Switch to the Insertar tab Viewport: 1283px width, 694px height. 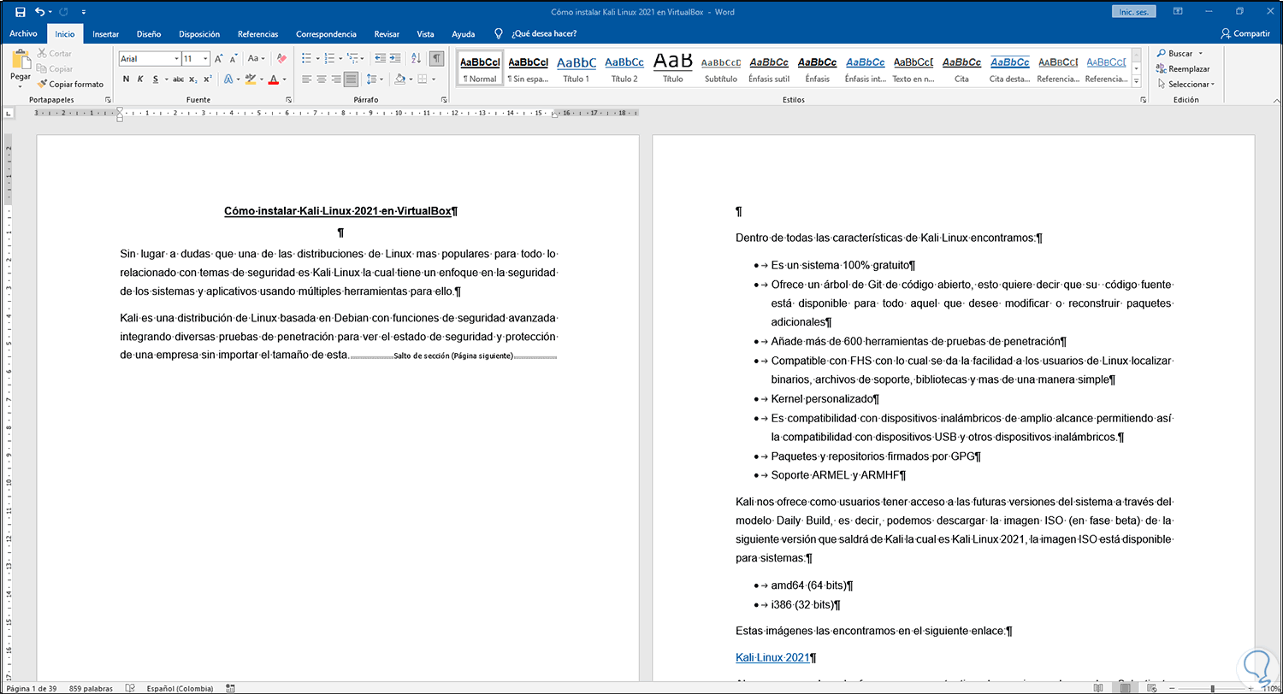pos(105,34)
